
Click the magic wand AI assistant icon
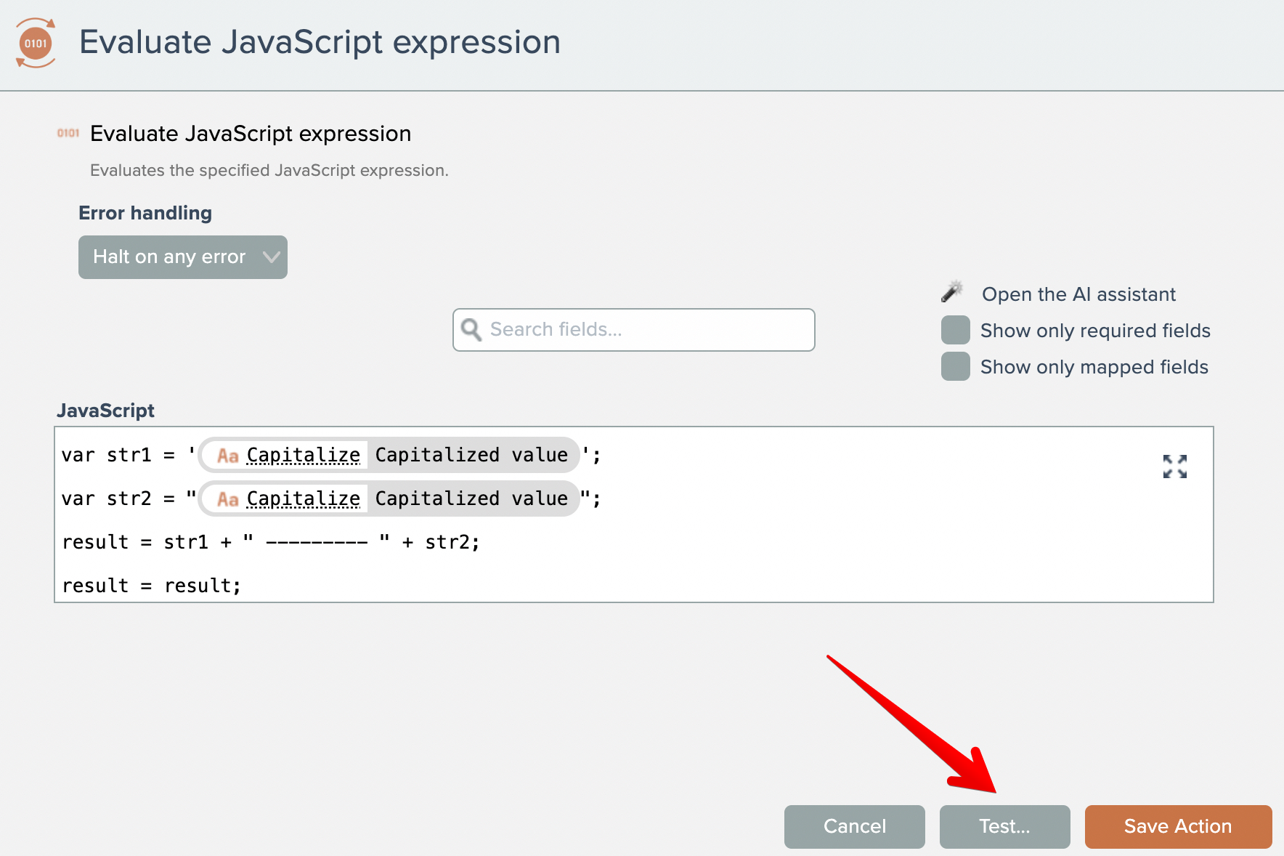(x=952, y=292)
